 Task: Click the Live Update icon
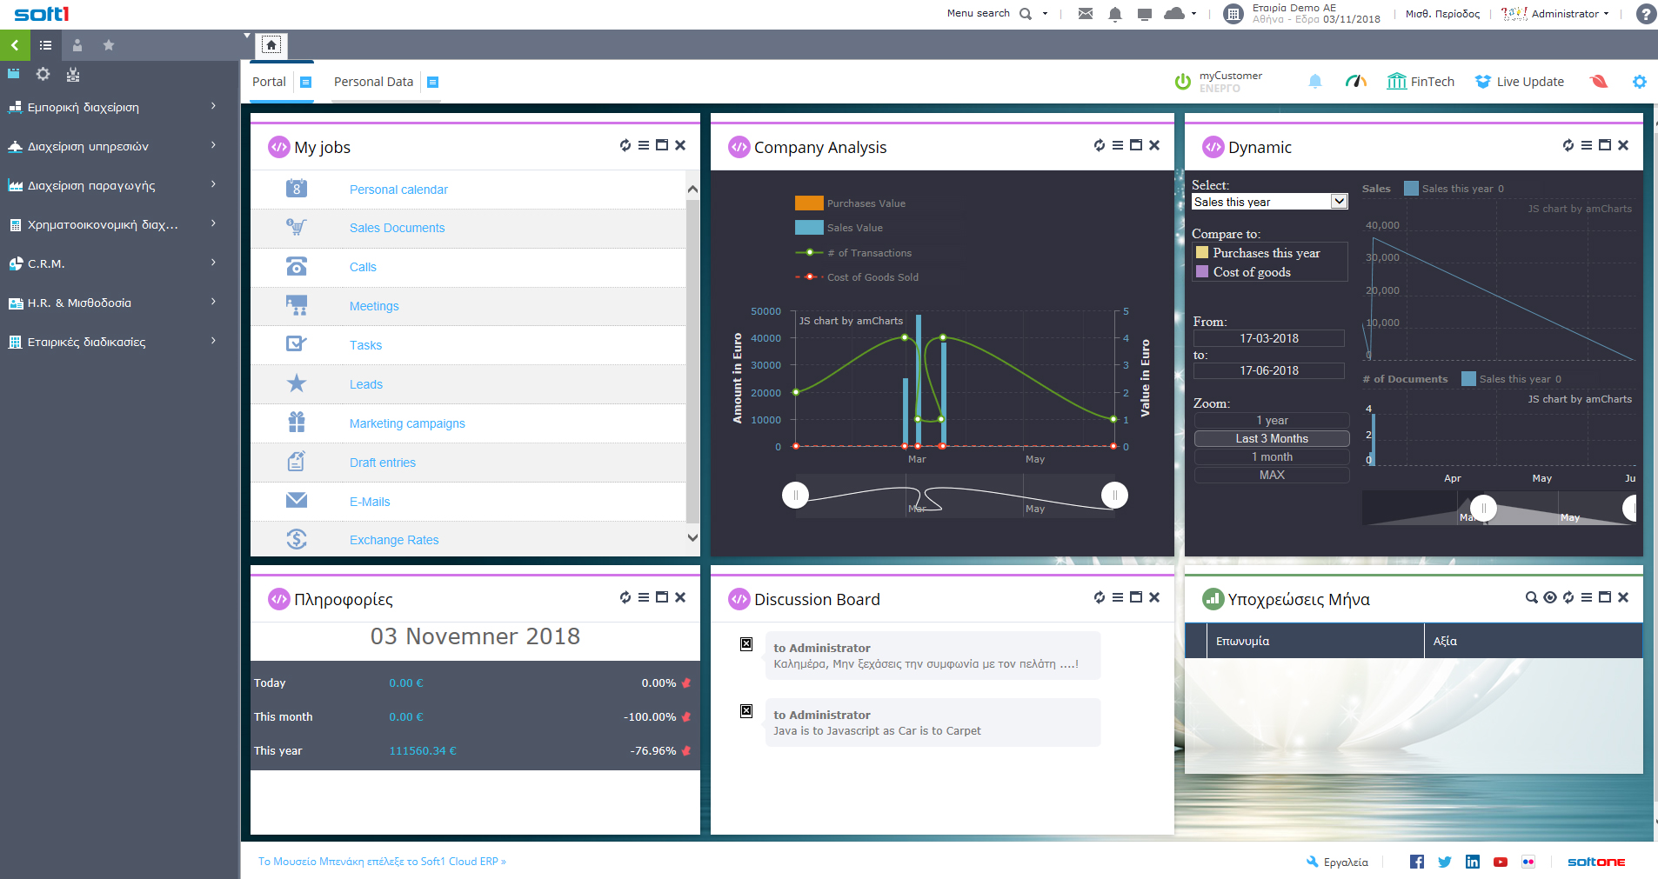tap(1483, 82)
